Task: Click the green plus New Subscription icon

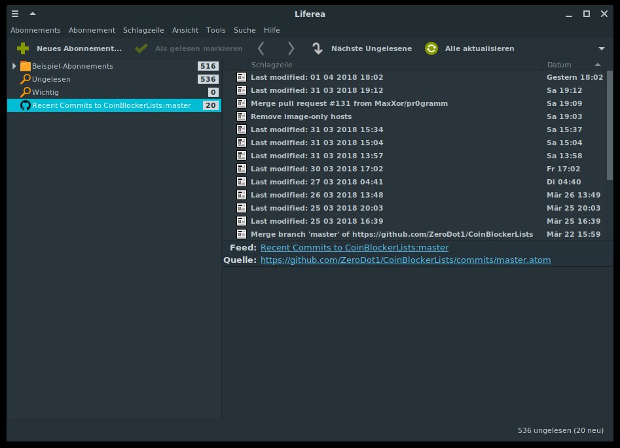Action: tap(23, 48)
